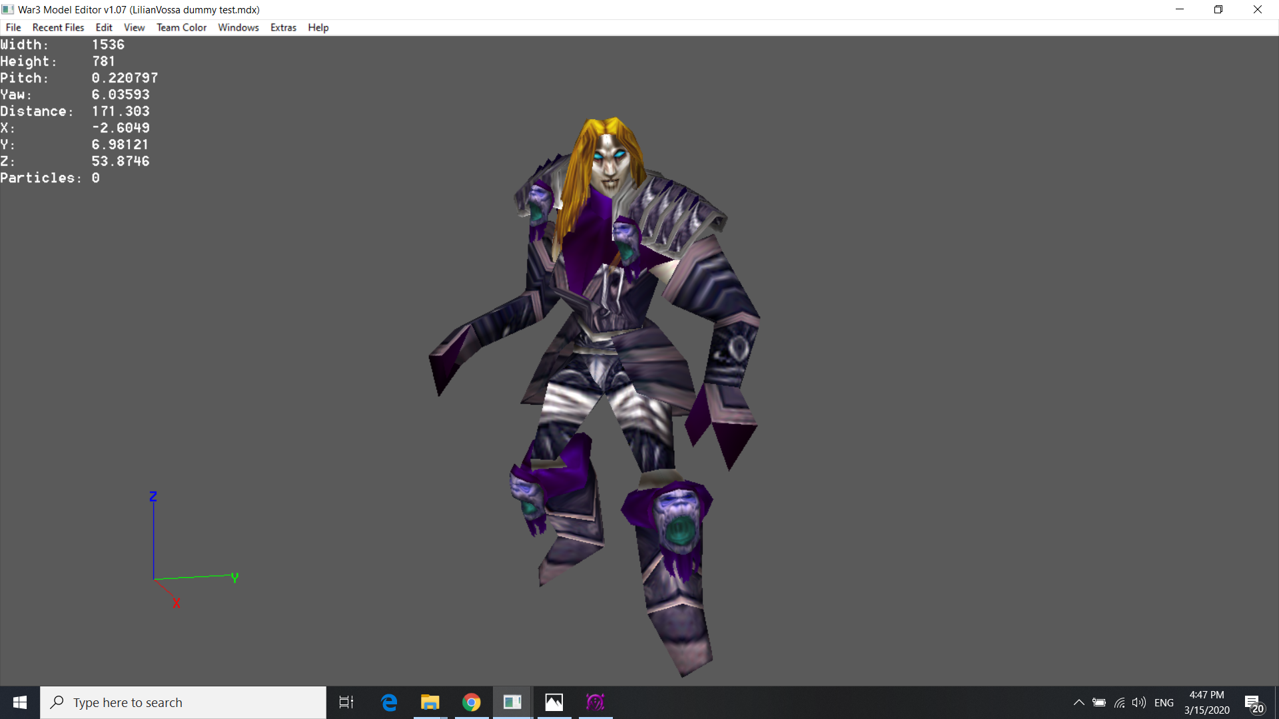Open Task View from the taskbar

tap(346, 702)
